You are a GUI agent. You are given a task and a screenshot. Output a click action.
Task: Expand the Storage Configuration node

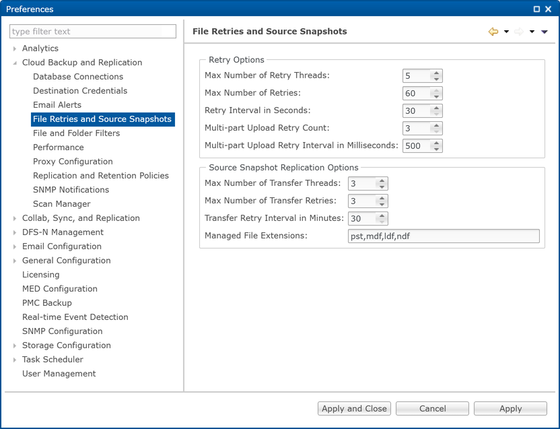[15, 345]
